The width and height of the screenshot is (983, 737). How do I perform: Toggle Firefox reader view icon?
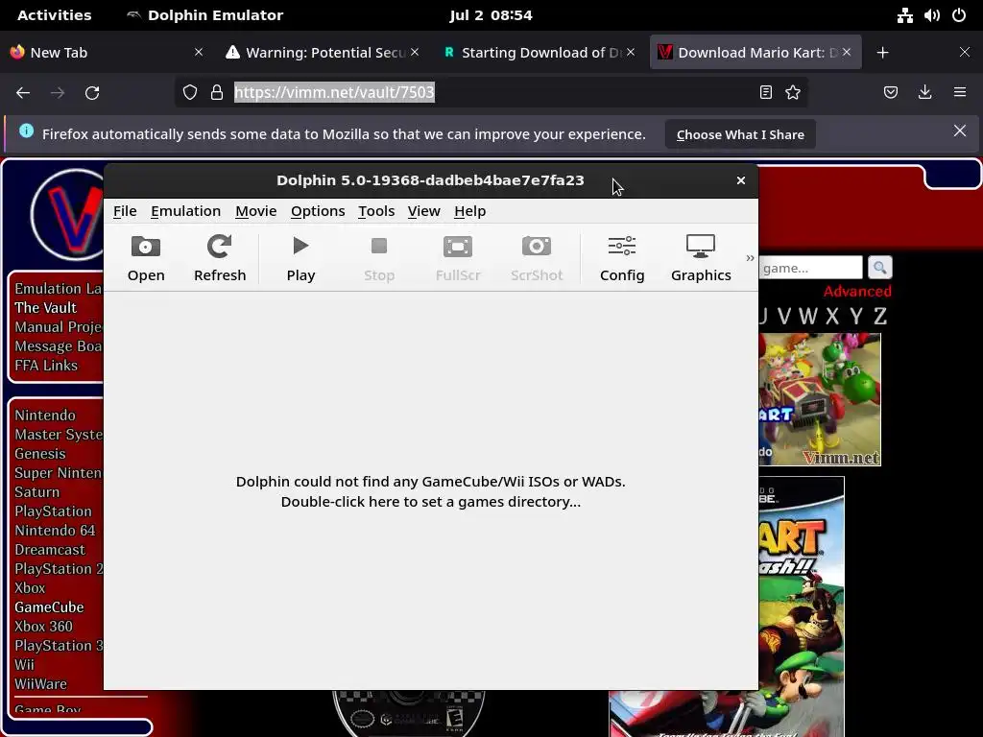pyautogui.click(x=765, y=93)
